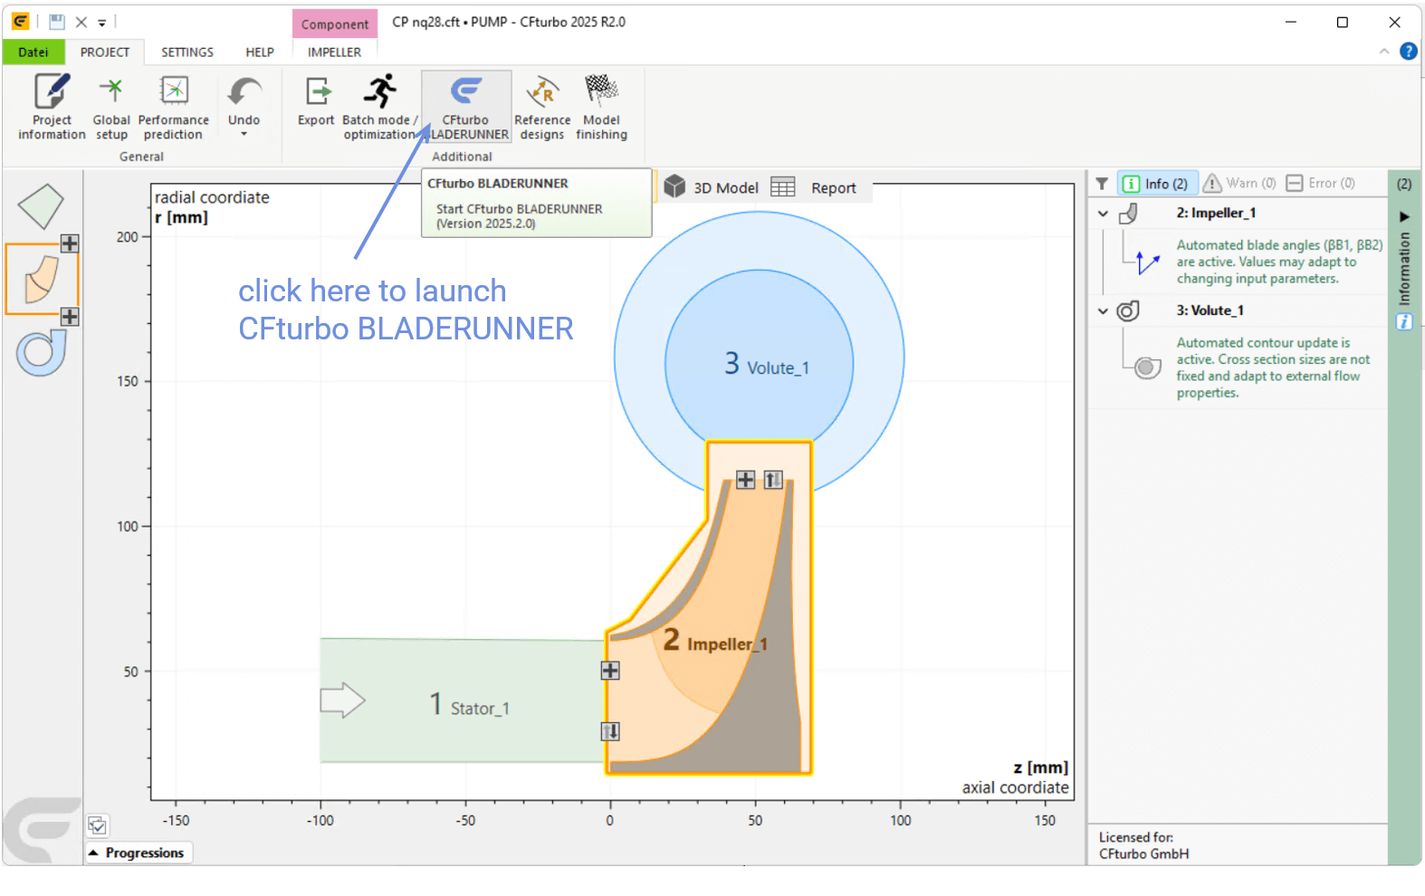Open the Datei tab
This screenshot has width=1425, height=896.
click(33, 52)
